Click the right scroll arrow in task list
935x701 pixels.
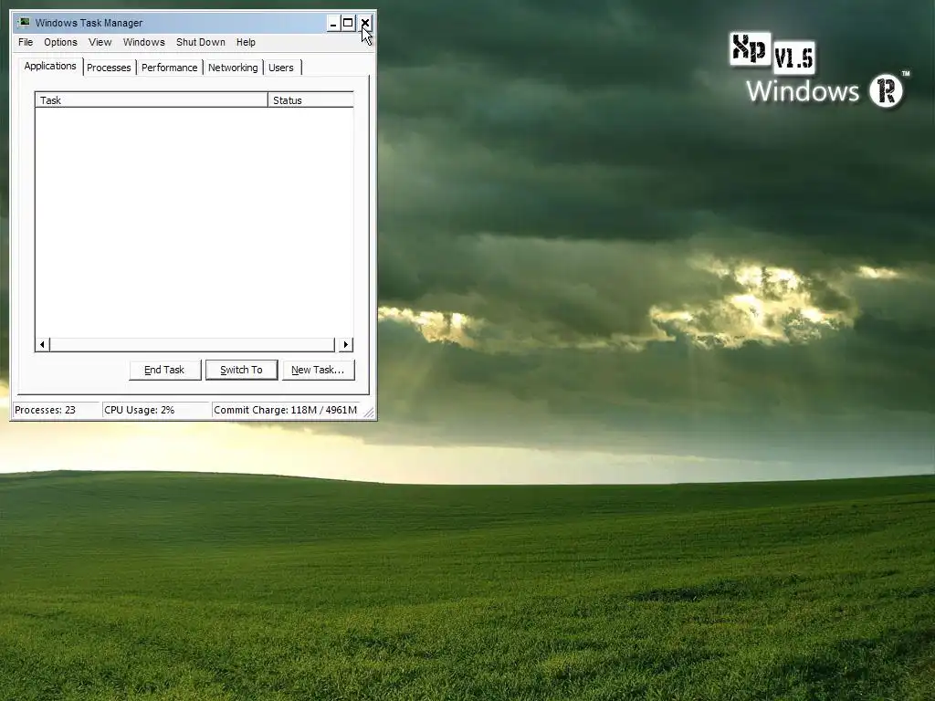tap(346, 344)
